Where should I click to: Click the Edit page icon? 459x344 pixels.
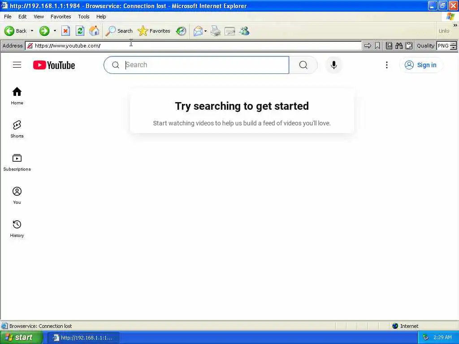pyautogui.click(x=230, y=31)
